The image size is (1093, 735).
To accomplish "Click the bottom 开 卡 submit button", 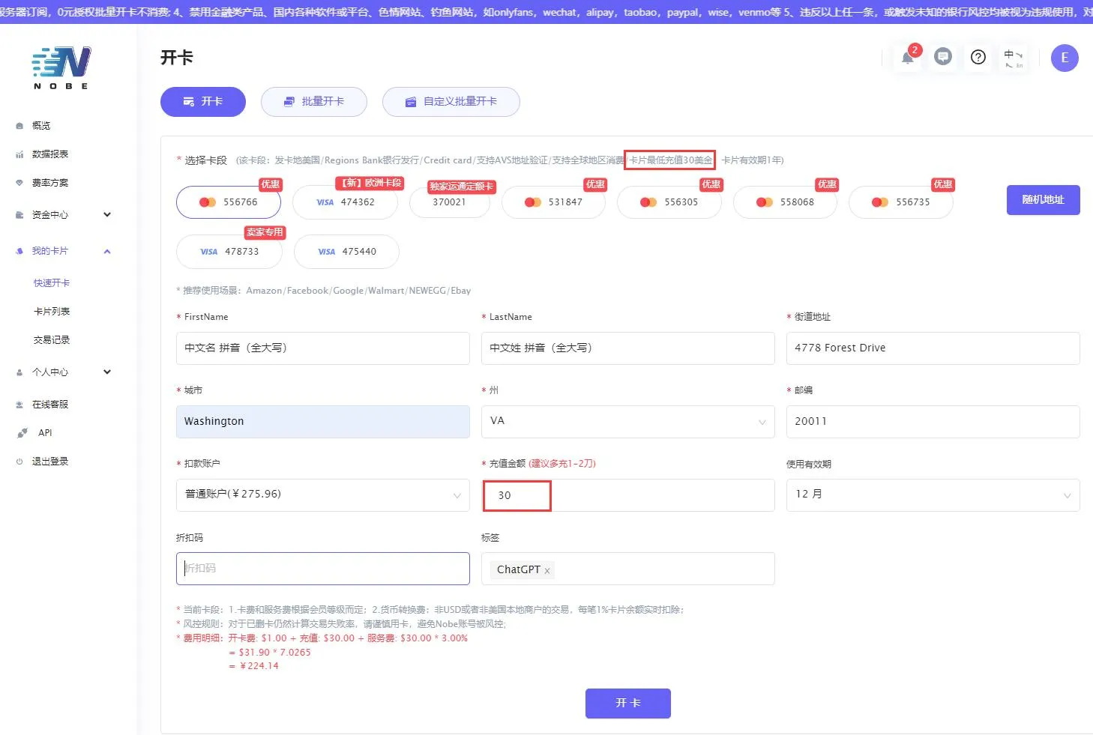I will point(628,704).
